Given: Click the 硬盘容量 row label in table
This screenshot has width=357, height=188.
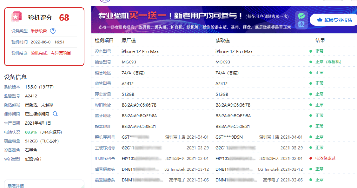Looking at the screenshot, I should [103, 94].
